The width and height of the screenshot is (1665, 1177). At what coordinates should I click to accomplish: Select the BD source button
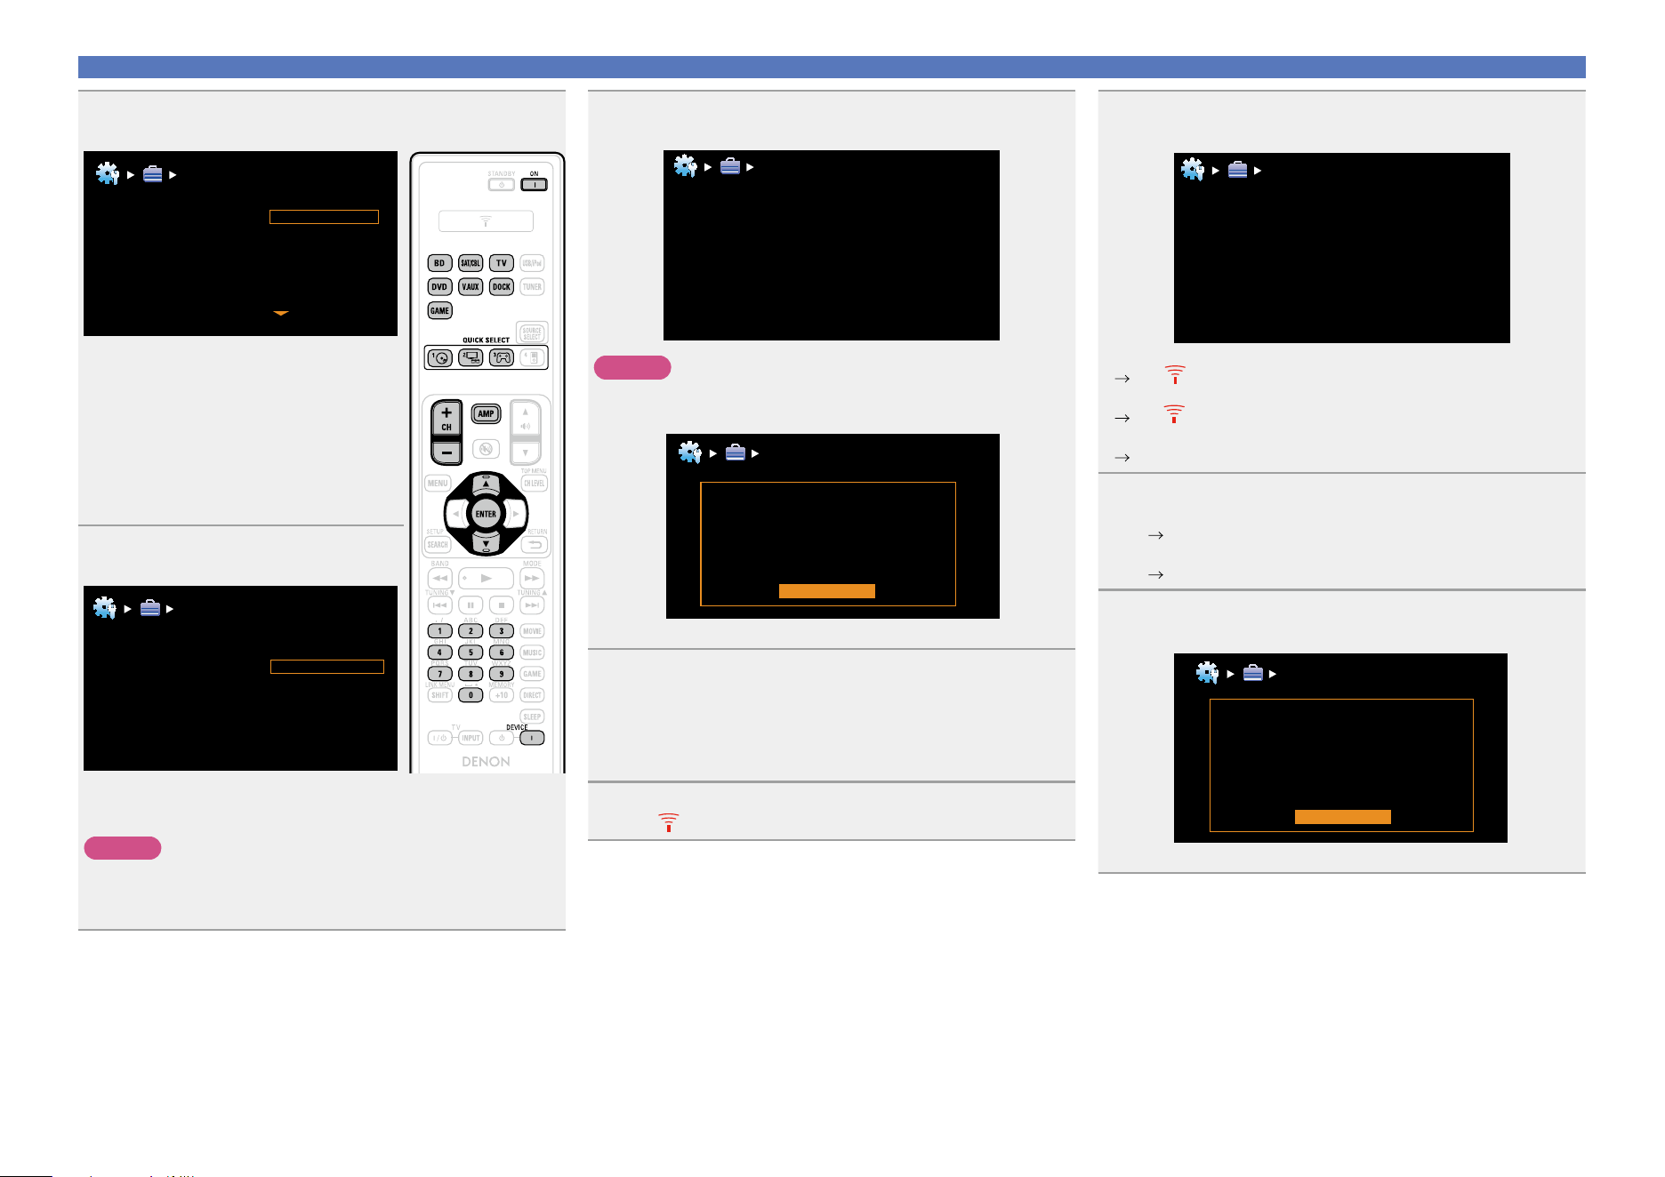point(439,263)
